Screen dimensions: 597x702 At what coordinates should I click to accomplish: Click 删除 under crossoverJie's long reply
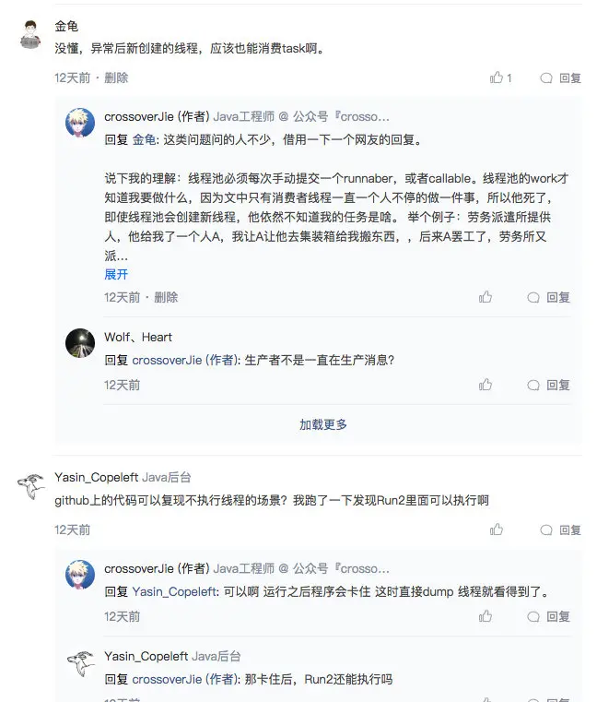[x=166, y=297]
